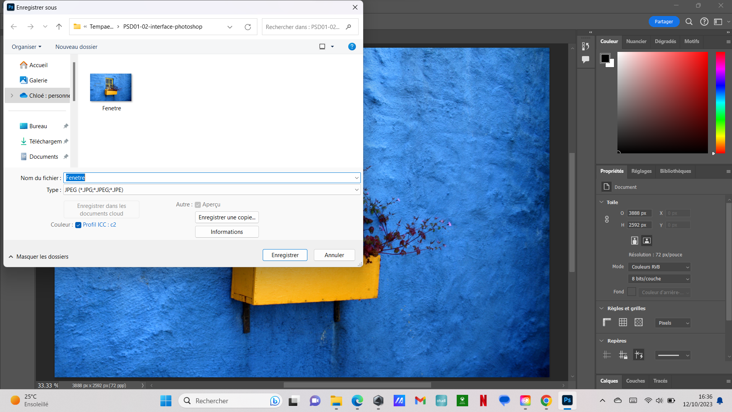Click the transparency grid icon in Properties
732x412 pixels.
click(x=638, y=322)
